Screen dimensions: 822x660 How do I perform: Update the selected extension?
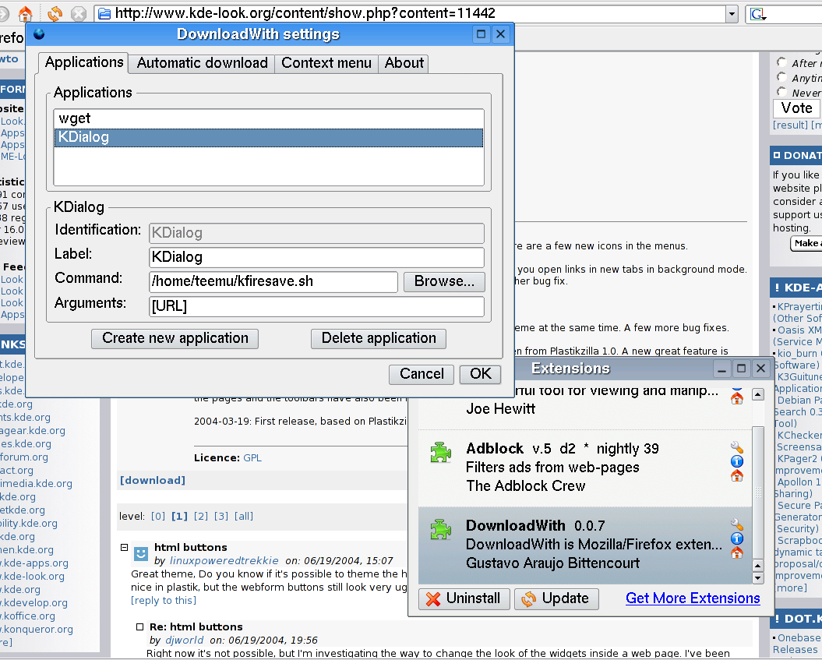(556, 598)
